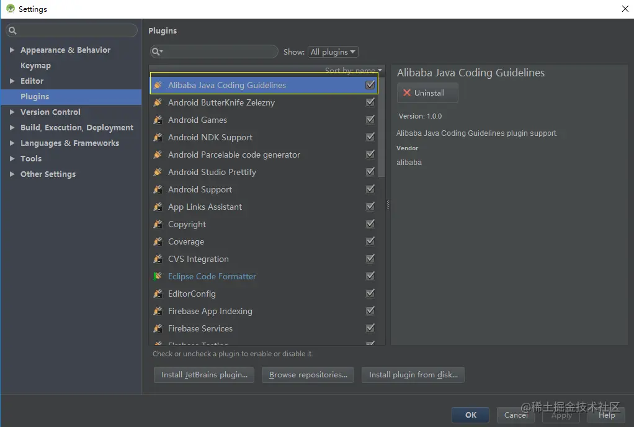This screenshot has width=634, height=427.
Task: Click the EditorConfig plugin icon
Action: pos(158,294)
